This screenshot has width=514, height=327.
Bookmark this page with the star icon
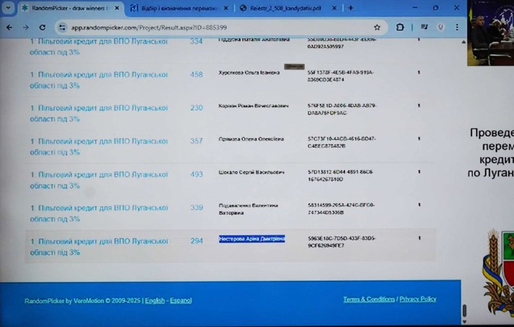377,28
